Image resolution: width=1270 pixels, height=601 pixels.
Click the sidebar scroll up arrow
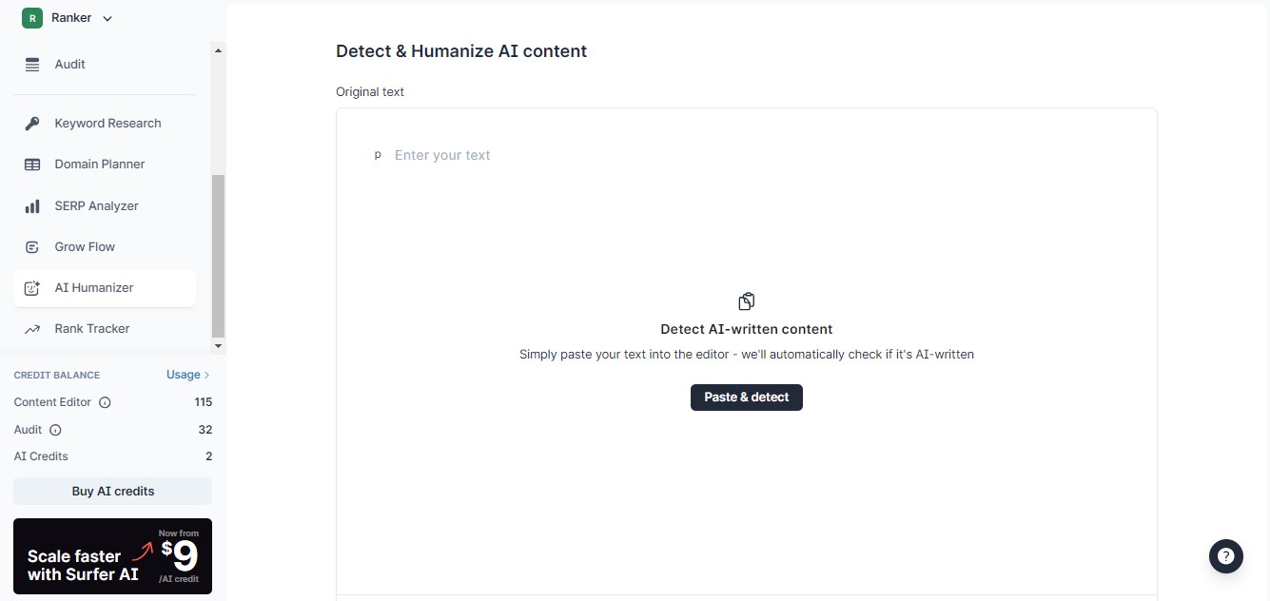pos(218,50)
